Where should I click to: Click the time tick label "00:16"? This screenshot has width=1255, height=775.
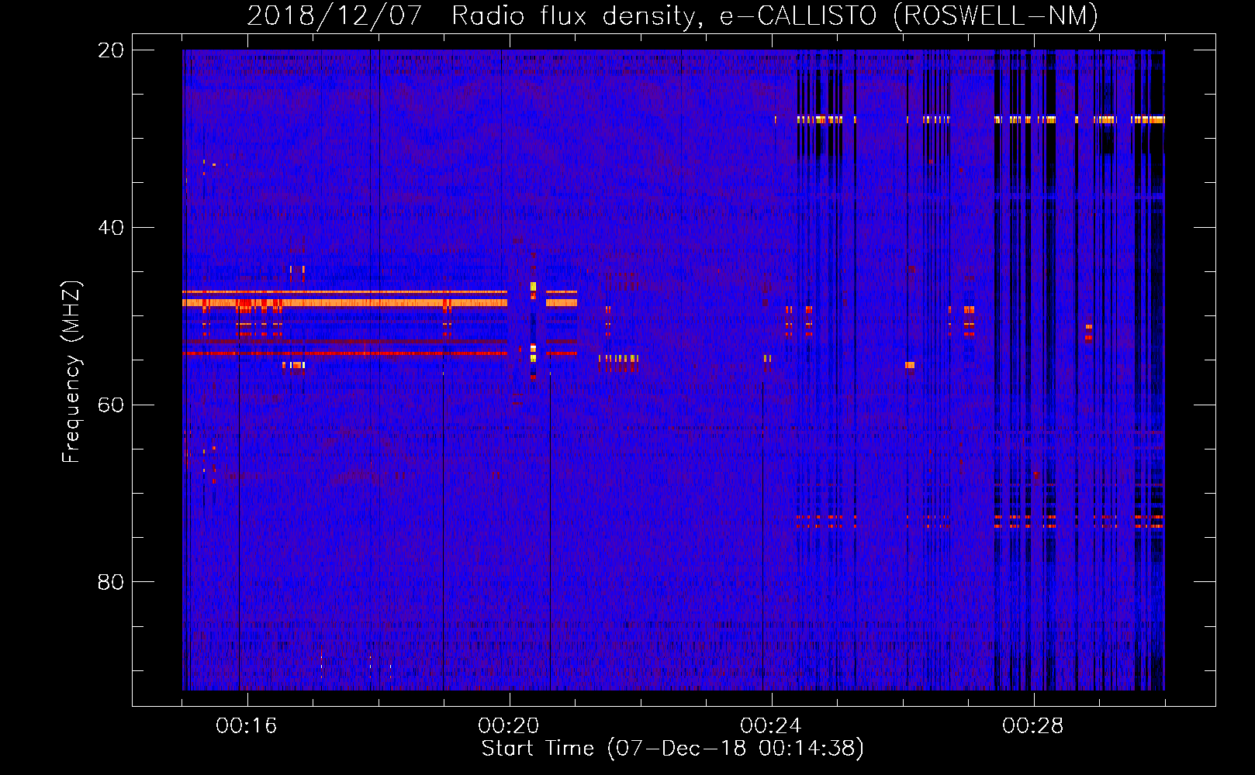[247, 726]
